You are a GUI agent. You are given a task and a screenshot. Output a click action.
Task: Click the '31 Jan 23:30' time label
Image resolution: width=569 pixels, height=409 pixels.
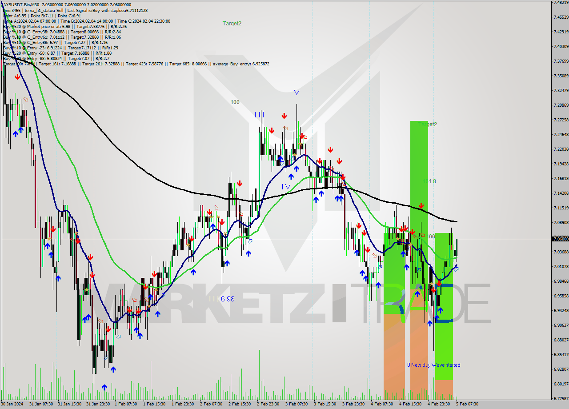(98, 404)
